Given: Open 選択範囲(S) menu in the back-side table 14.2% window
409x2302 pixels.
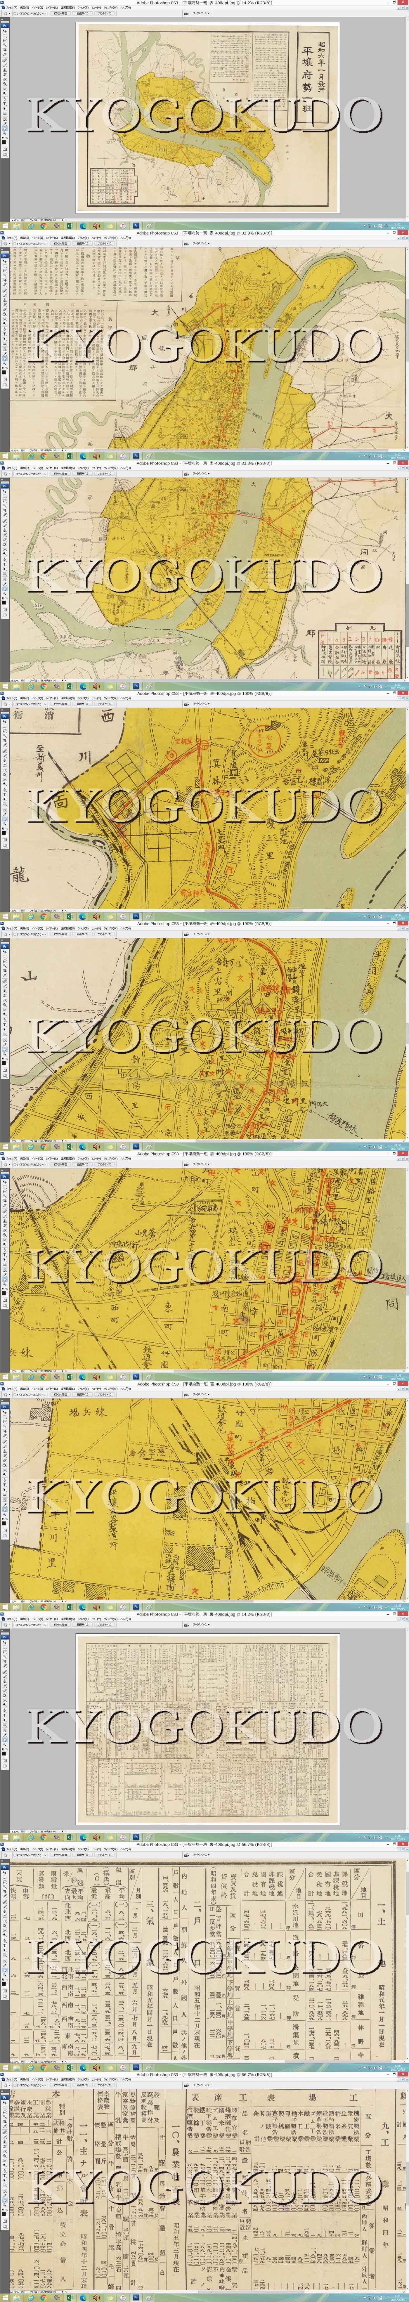Looking at the screenshot, I should point(68,1619).
